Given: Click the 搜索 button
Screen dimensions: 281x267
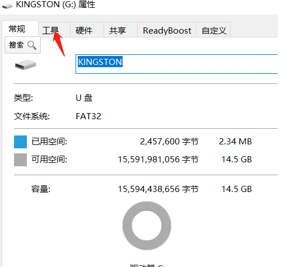Looking at the screenshot, I should [22, 45].
